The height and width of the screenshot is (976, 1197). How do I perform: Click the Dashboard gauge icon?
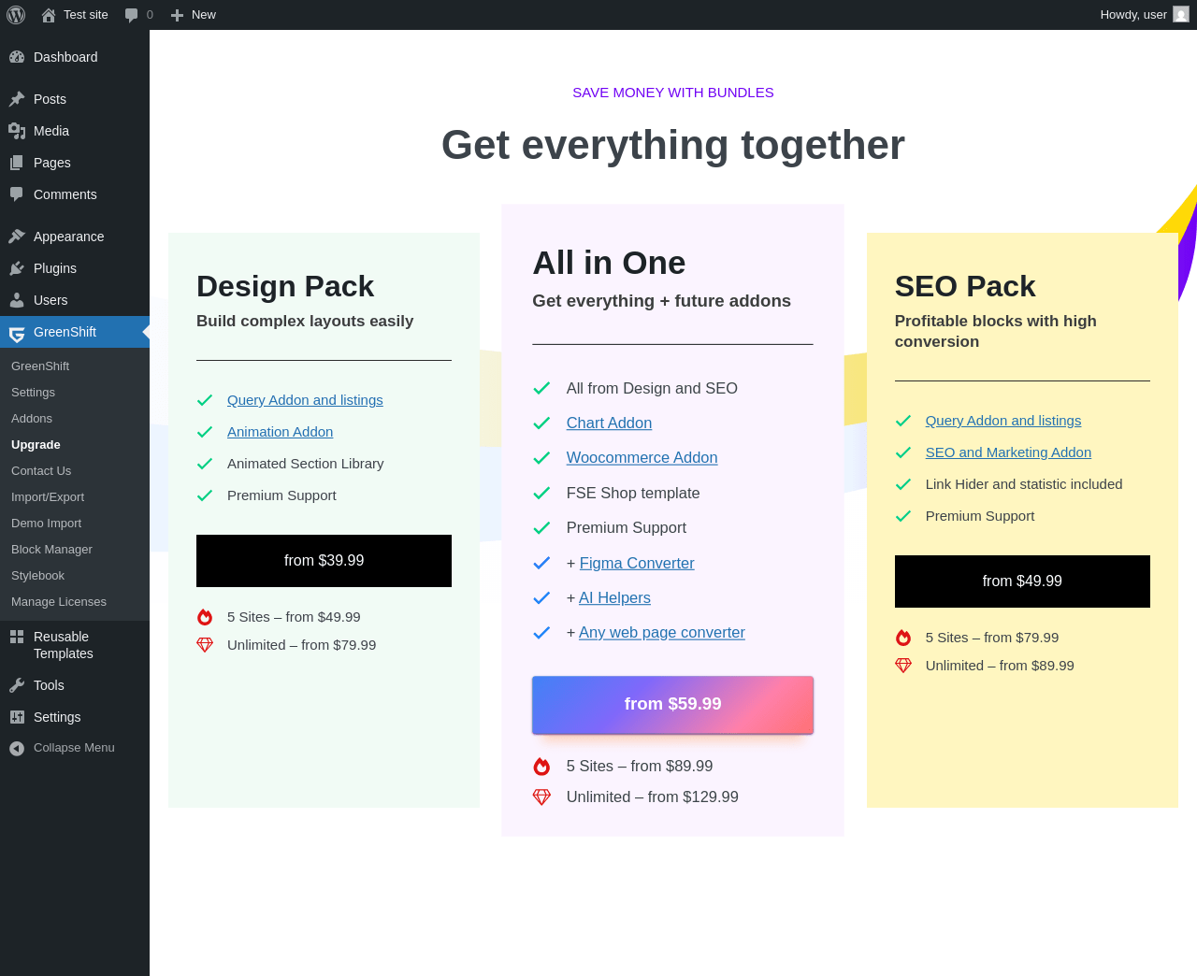tap(17, 57)
